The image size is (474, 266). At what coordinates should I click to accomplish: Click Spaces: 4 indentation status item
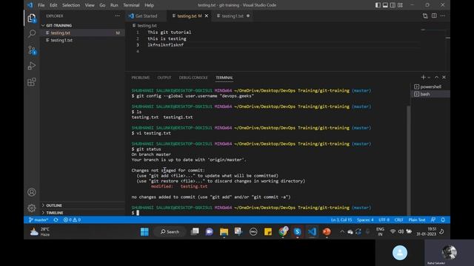tap(365, 220)
